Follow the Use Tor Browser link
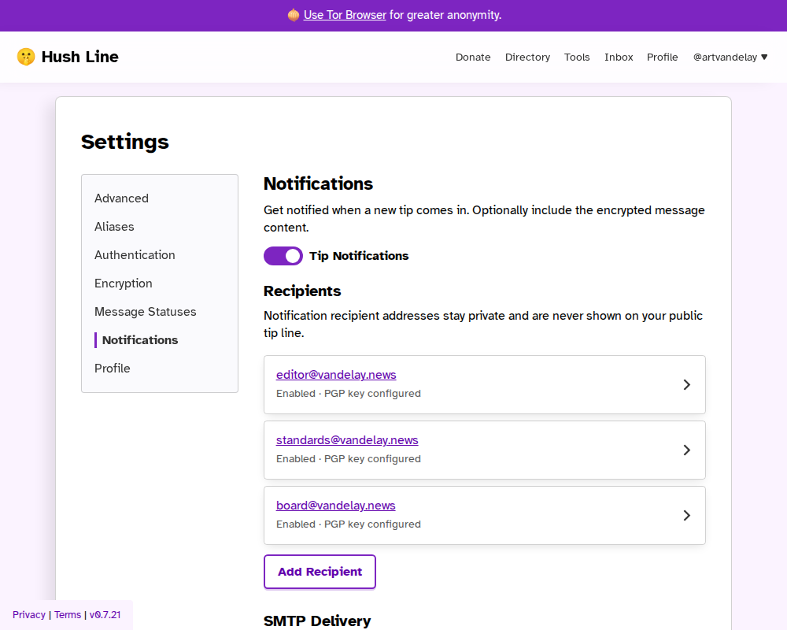The width and height of the screenshot is (787, 630). [345, 15]
